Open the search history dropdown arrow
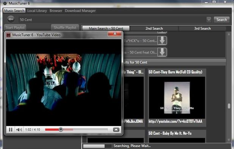 pos(209,20)
